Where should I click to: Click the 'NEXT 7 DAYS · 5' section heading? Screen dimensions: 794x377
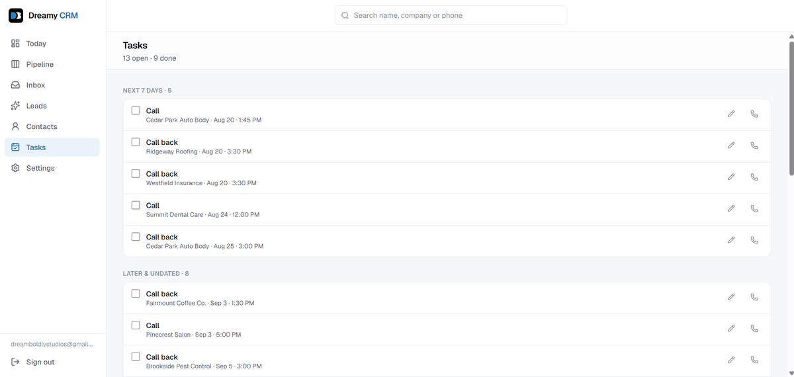pos(147,90)
